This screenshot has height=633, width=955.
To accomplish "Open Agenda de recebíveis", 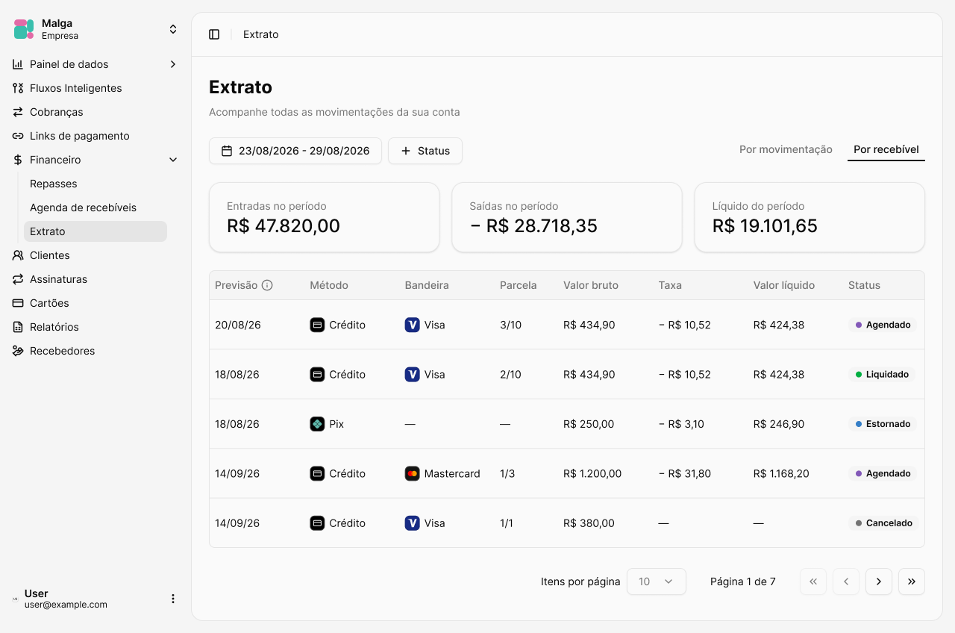I will (95, 208).
